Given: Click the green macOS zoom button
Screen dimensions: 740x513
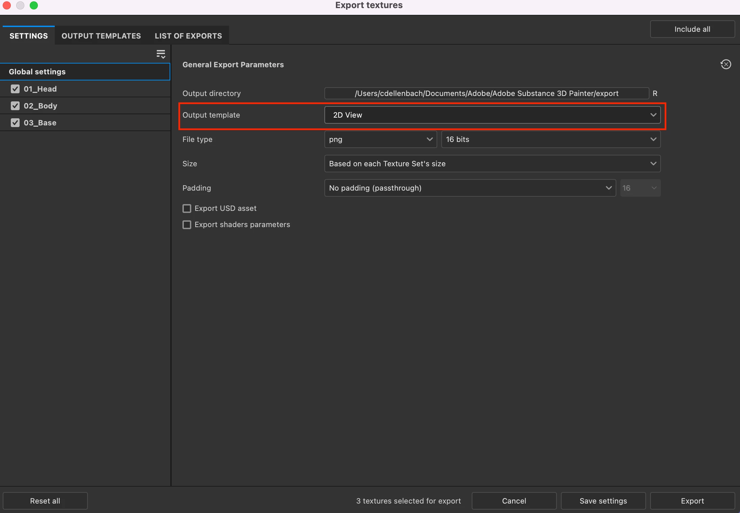Looking at the screenshot, I should [x=34, y=5].
